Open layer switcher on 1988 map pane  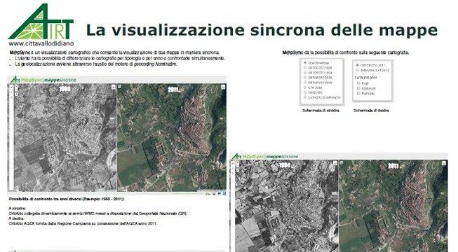(114, 87)
